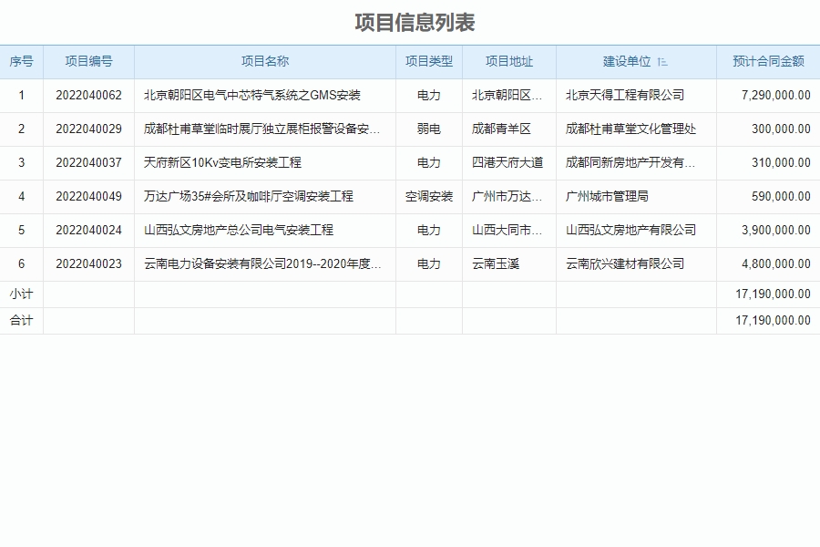
Task: Click the 小计 amount 17,190,000.00
Action: coord(773,294)
